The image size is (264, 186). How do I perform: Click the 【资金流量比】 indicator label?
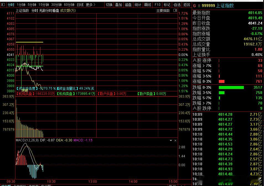click(x=67, y=88)
